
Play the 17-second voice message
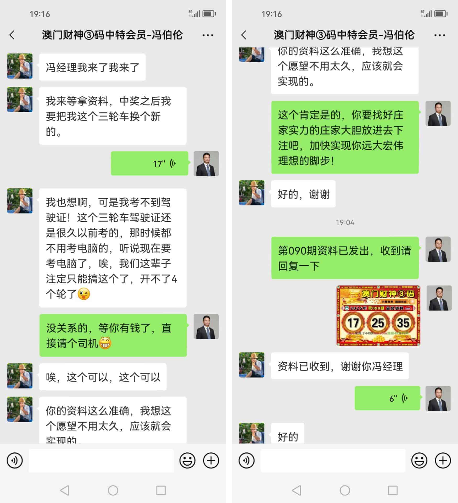pyautogui.click(x=149, y=163)
